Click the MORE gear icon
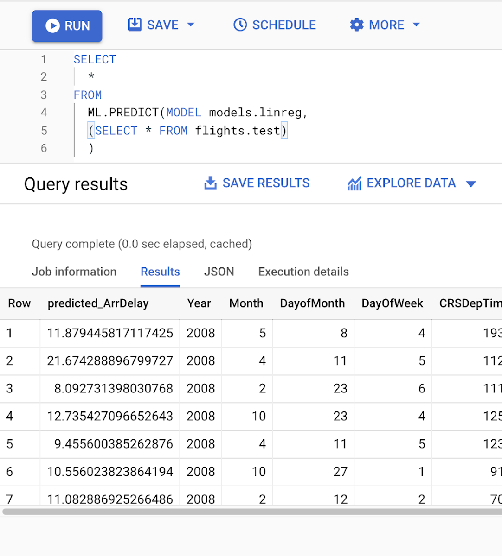The image size is (502, 556). pos(356,25)
